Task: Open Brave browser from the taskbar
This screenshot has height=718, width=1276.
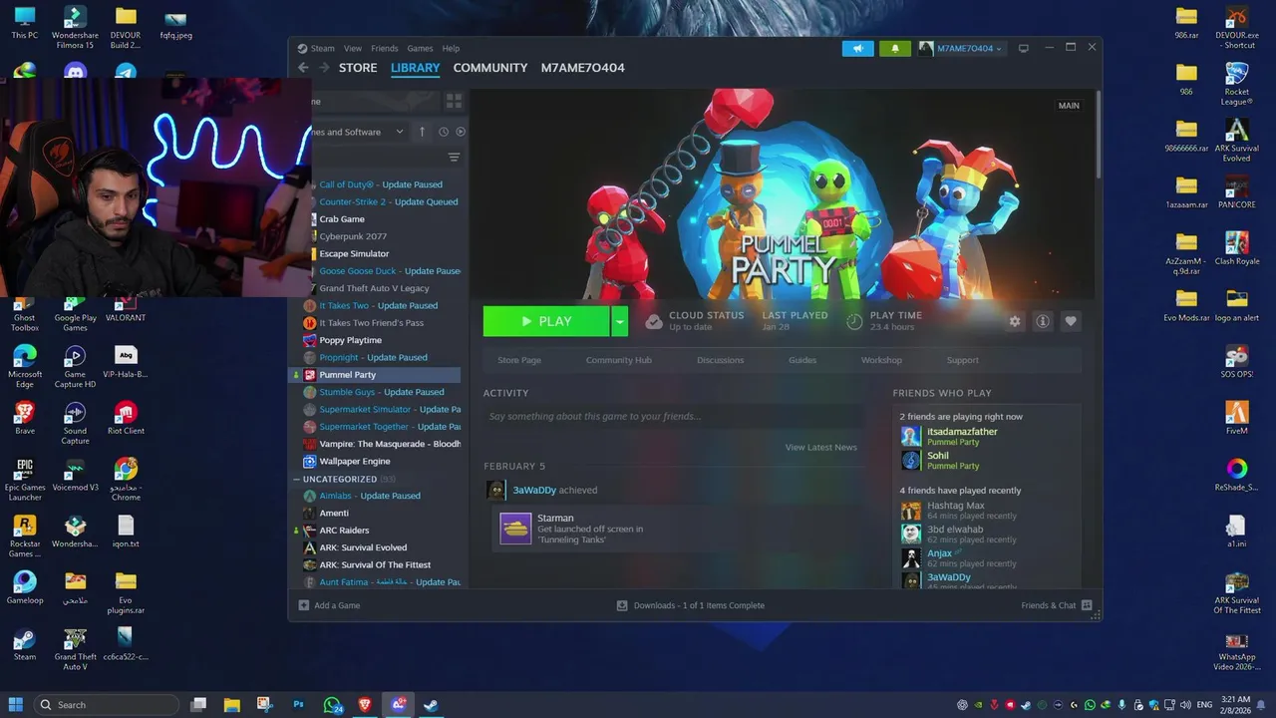Action: tap(365, 705)
